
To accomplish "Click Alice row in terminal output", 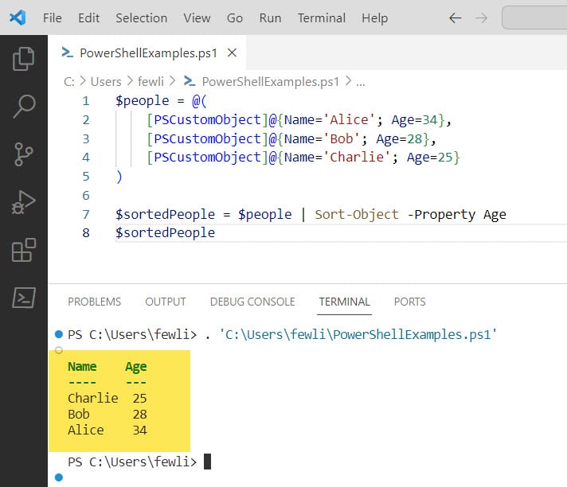I will 107,430.
